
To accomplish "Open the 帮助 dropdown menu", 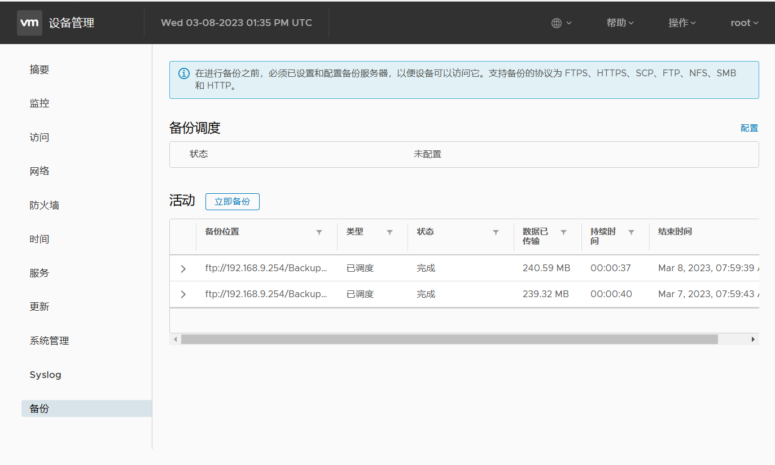I will click(620, 23).
